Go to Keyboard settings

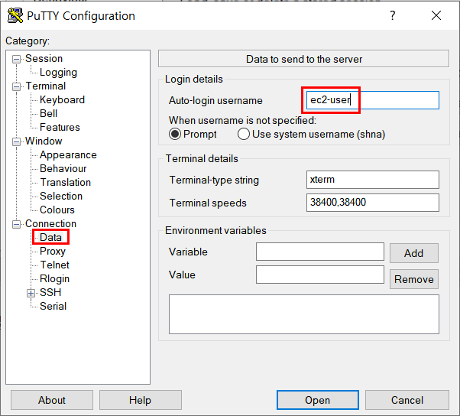[x=62, y=100]
